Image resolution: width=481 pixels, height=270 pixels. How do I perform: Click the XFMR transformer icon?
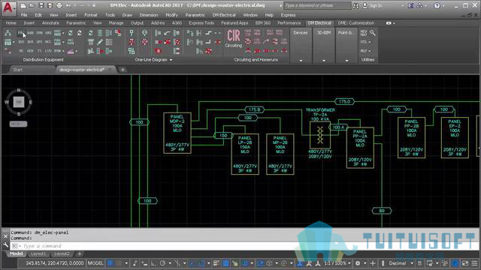click(x=57, y=51)
